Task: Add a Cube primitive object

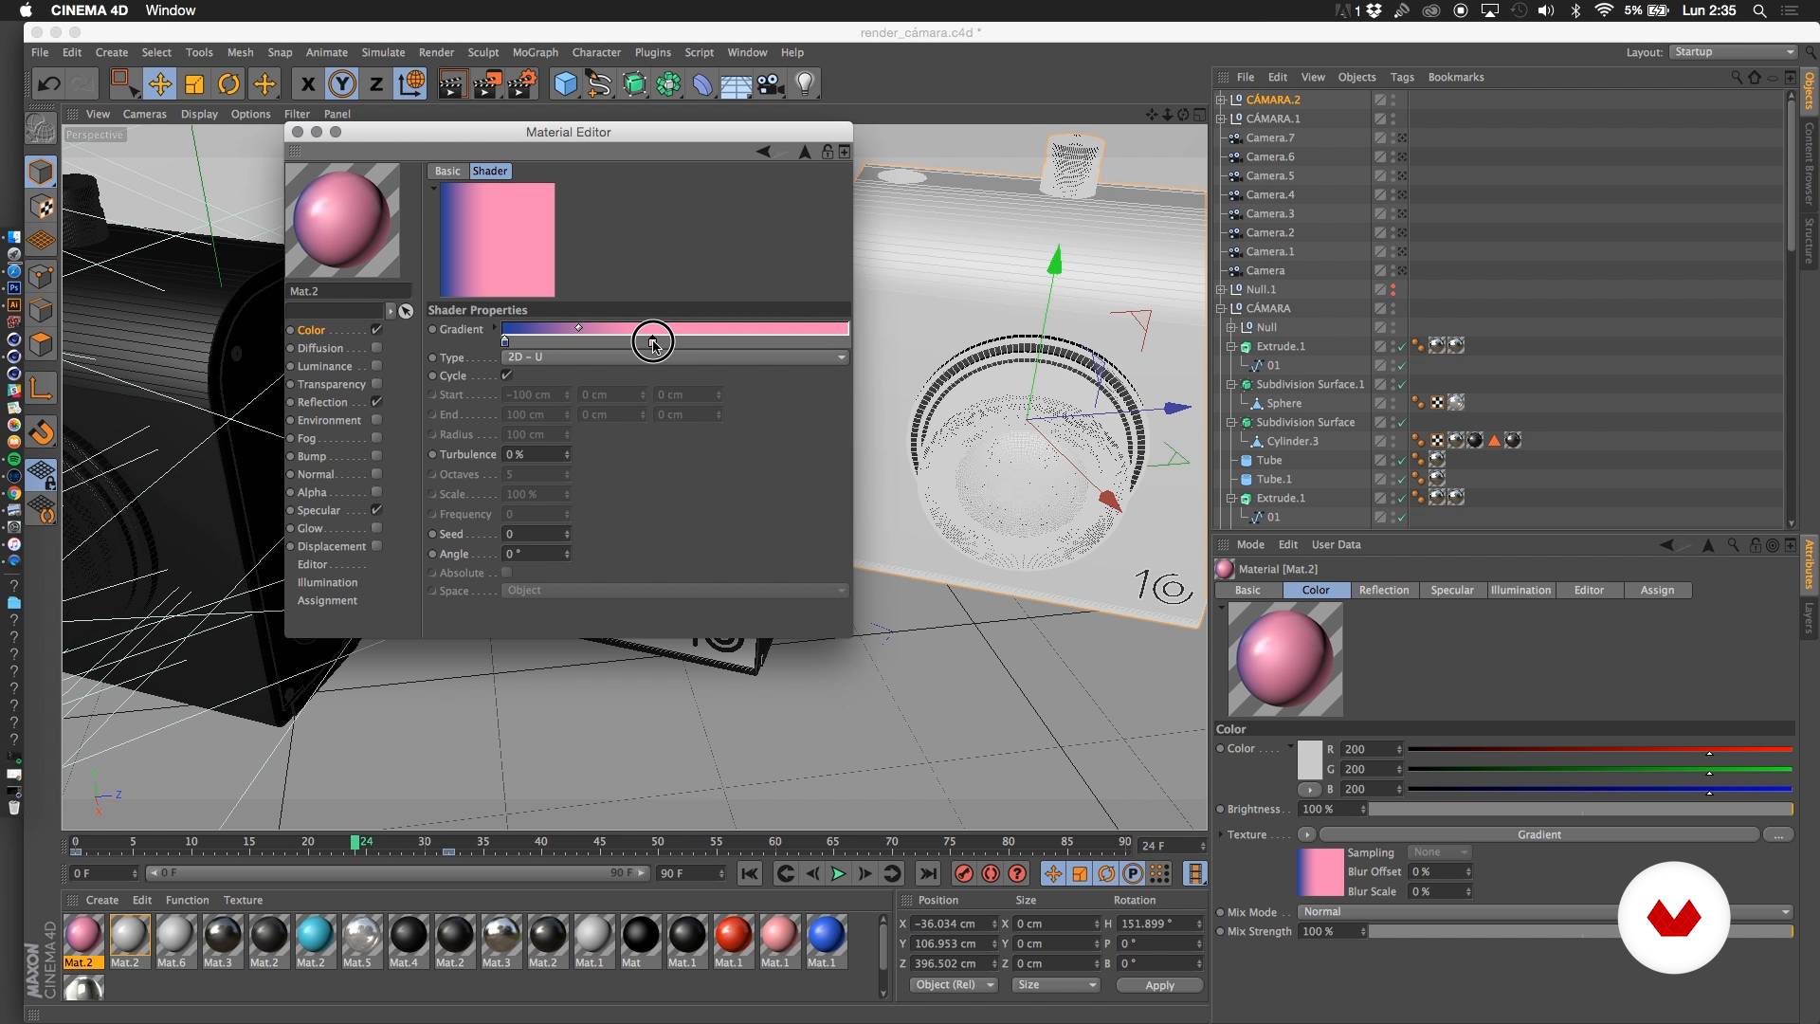Action: tap(566, 84)
